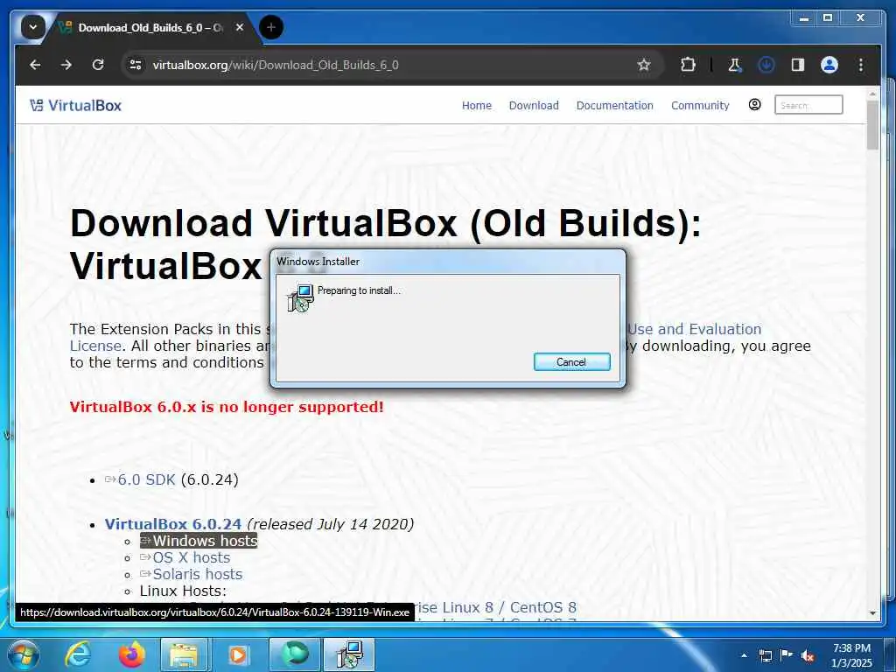Open Chrome extensions puzzle icon
The image size is (896, 672).
tap(688, 65)
